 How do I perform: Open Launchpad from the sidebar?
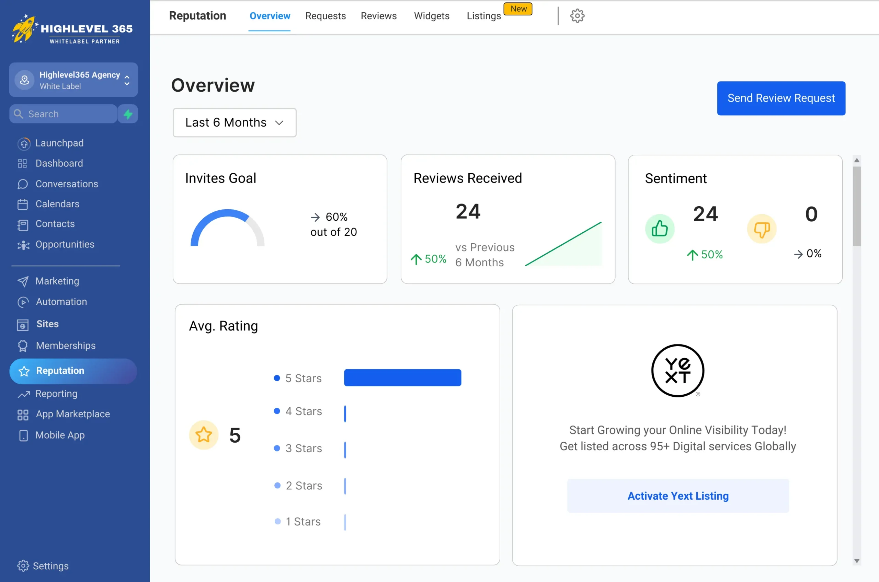click(59, 143)
